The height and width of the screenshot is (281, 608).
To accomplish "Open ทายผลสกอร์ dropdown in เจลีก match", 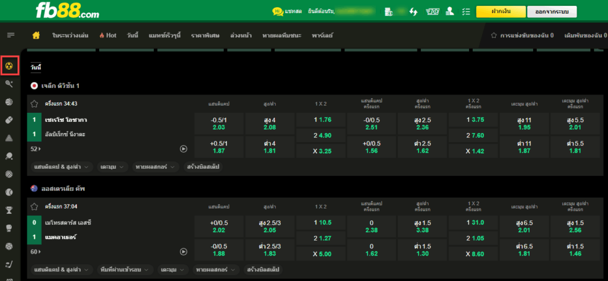I will 156,167.
